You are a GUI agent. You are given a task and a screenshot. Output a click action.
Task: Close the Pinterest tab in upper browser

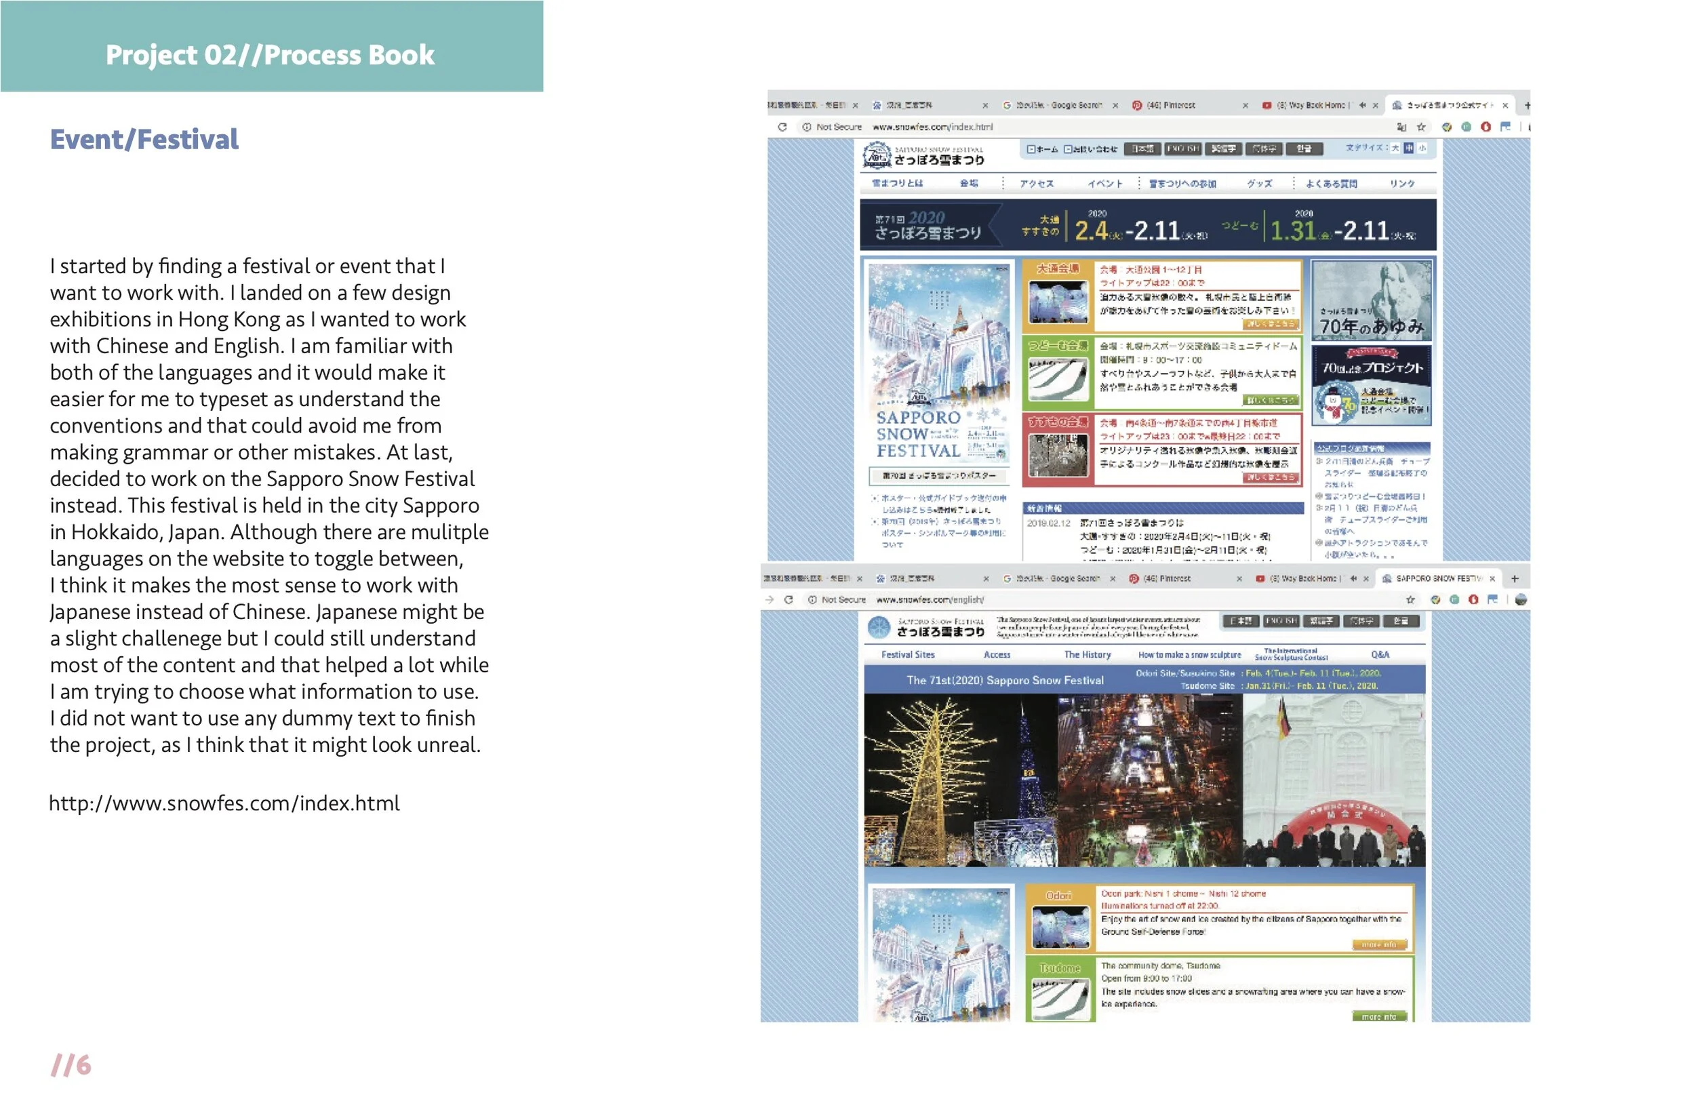pyautogui.click(x=1245, y=105)
